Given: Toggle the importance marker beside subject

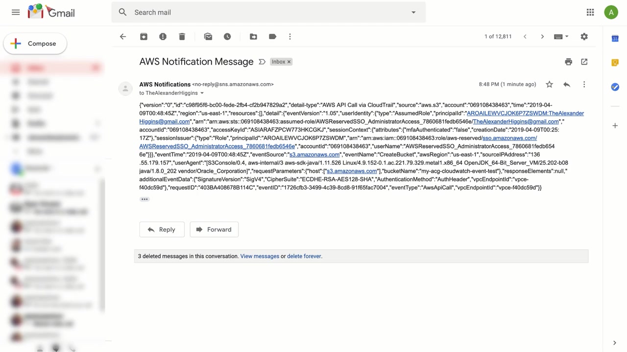Looking at the screenshot, I should coord(262,62).
